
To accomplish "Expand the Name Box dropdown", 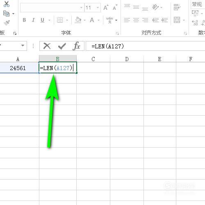I will click(x=23, y=46).
